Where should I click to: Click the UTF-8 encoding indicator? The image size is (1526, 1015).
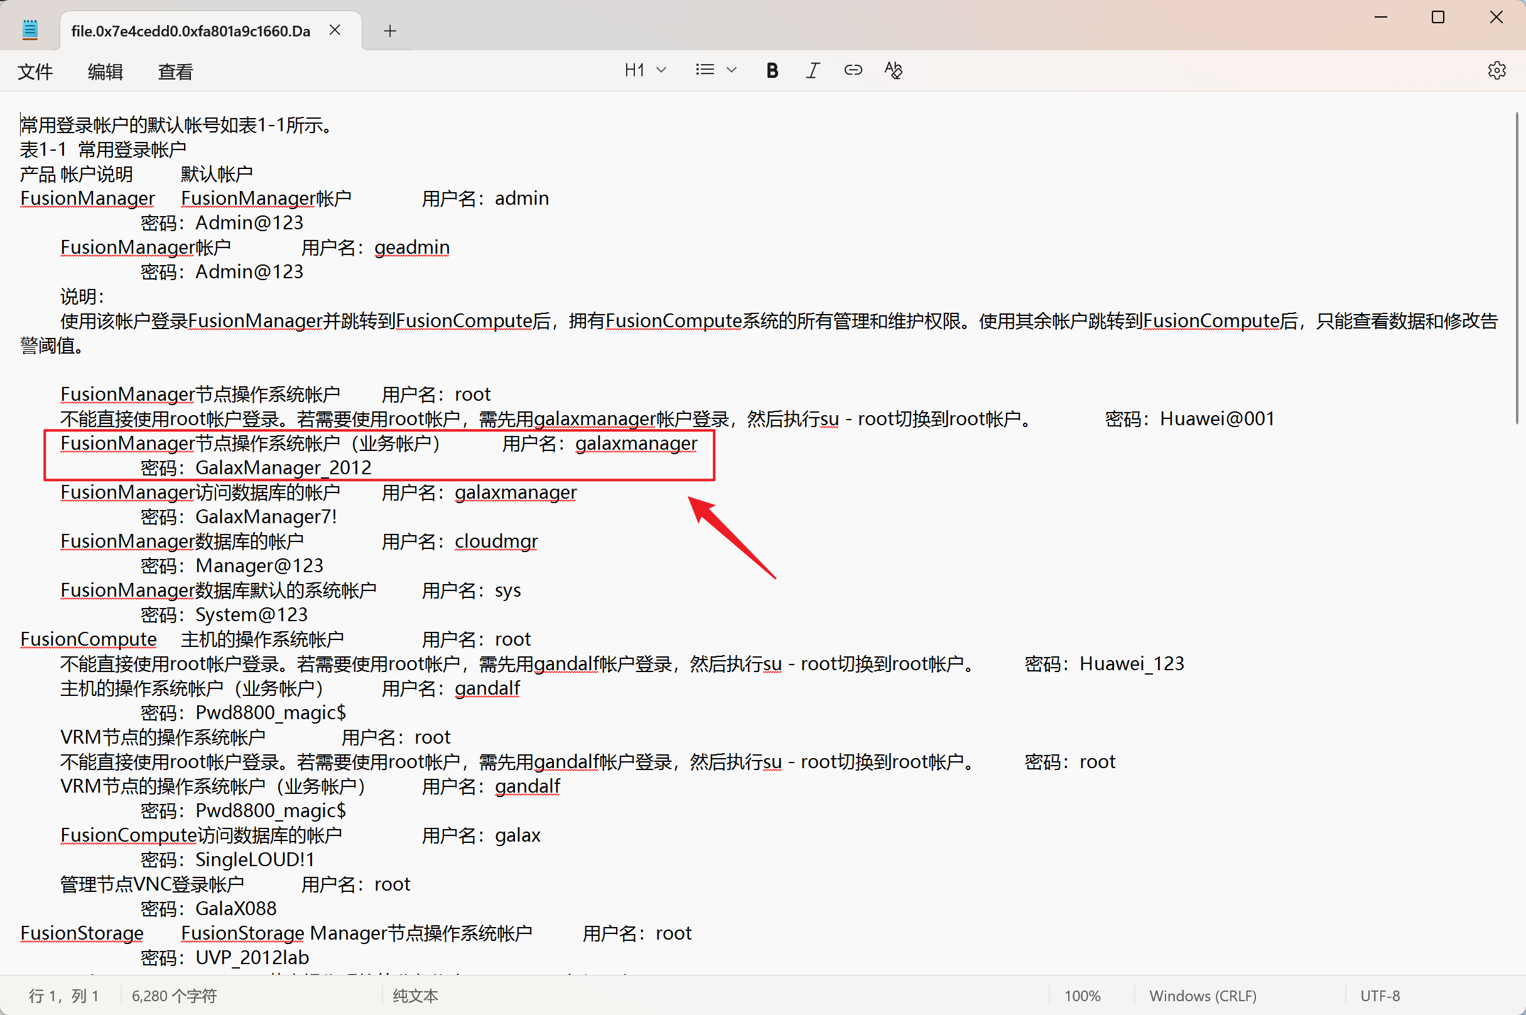point(1380,996)
